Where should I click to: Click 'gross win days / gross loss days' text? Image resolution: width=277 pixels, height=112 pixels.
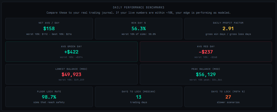pyautogui.click(x=228, y=34)
